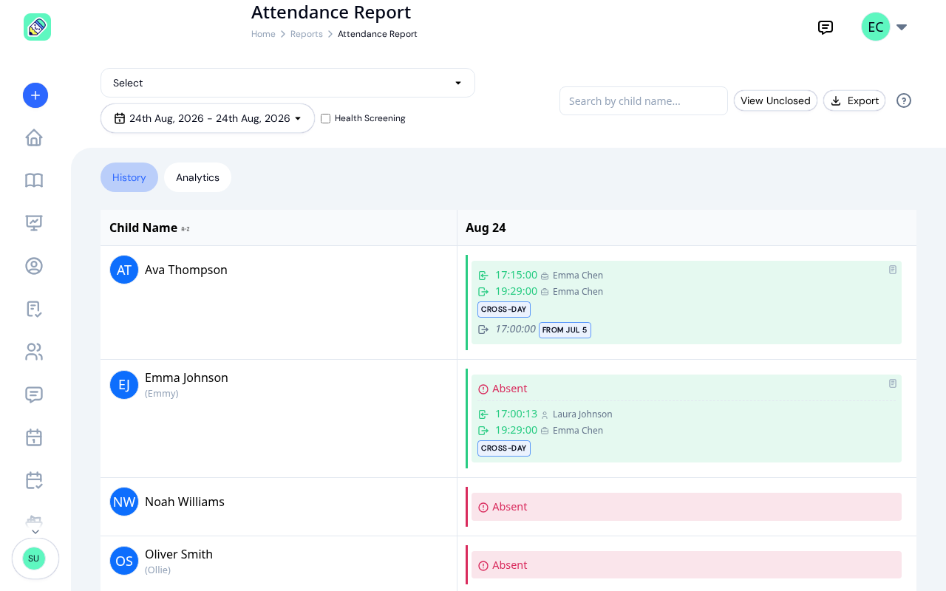Open the calendar-with-checkmark icon in sidebar
Screen dimensions: 946x591
[34, 480]
